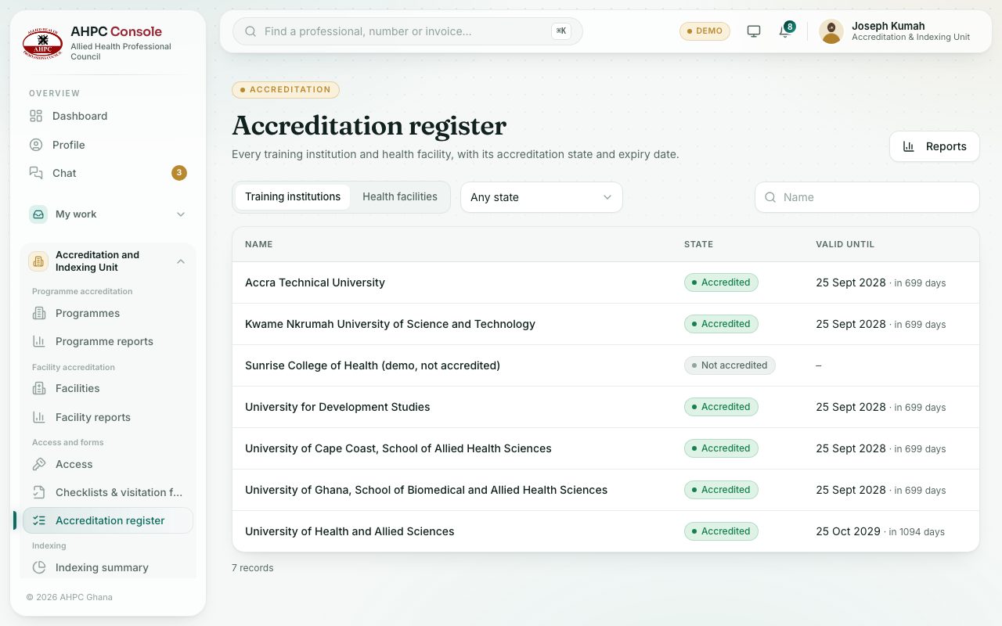Click the My work inbox icon
The width and height of the screenshot is (1002, 626).
(38, 214)
